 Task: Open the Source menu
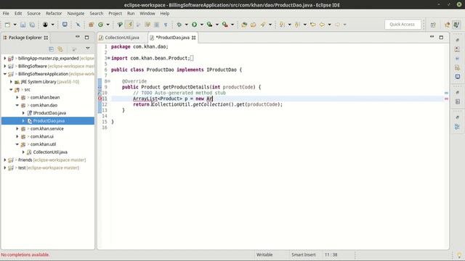tap(33, 14)
